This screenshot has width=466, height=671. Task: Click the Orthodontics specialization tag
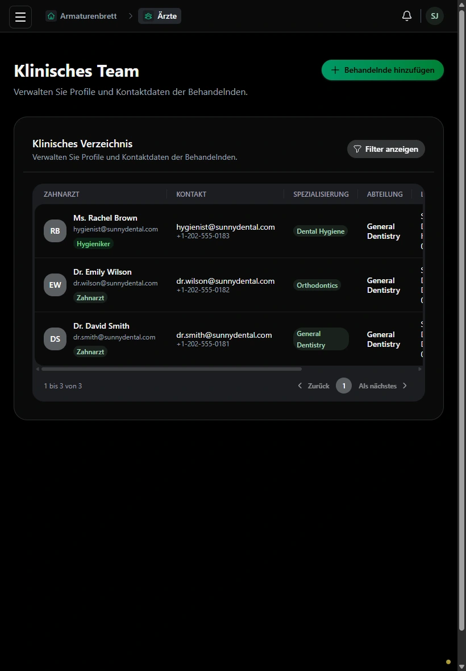[317, 285]
